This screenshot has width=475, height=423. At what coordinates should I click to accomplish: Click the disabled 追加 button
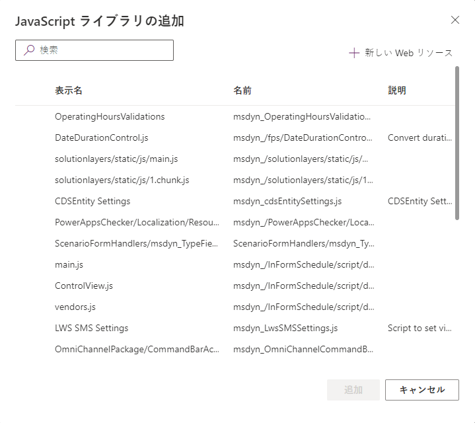(353, 390)
